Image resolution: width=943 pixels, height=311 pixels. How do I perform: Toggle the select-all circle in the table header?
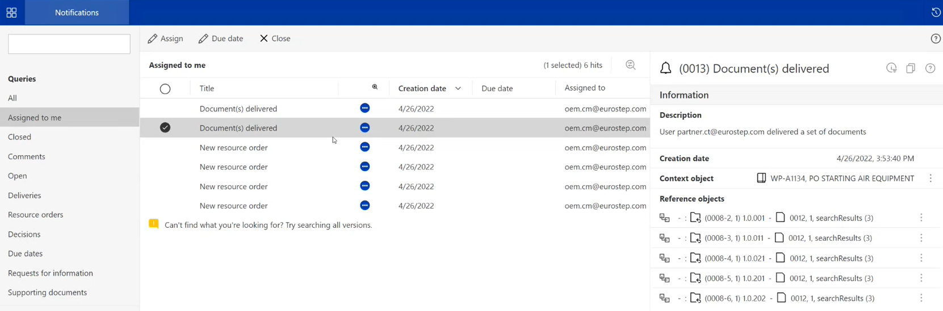[x=165, y=89]
